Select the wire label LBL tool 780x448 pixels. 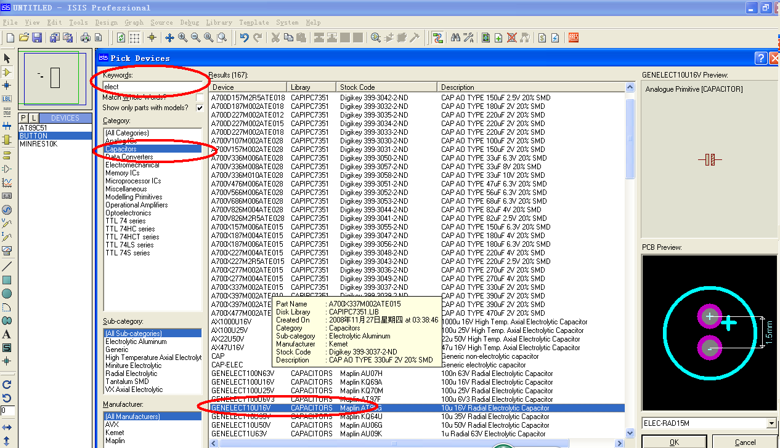click(7, 99)
